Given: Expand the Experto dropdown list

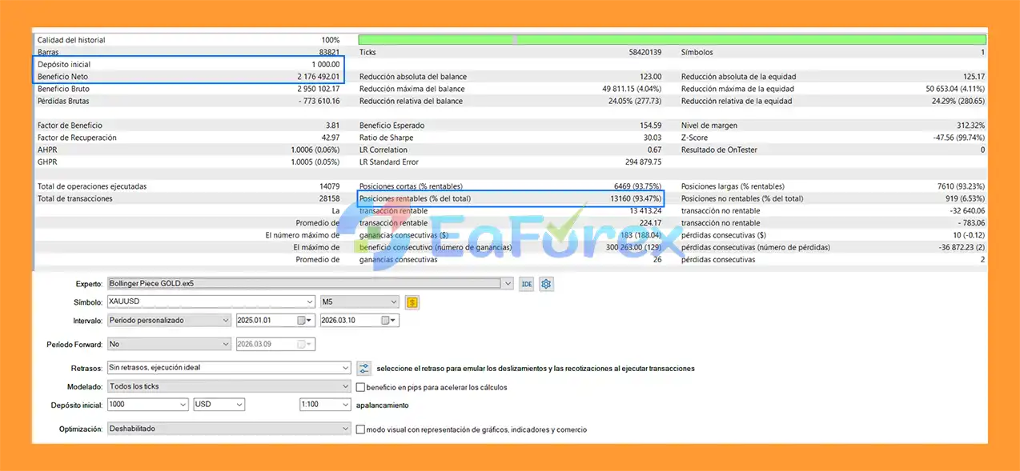Looking at the screenshot, I should (x=310, y=284).
